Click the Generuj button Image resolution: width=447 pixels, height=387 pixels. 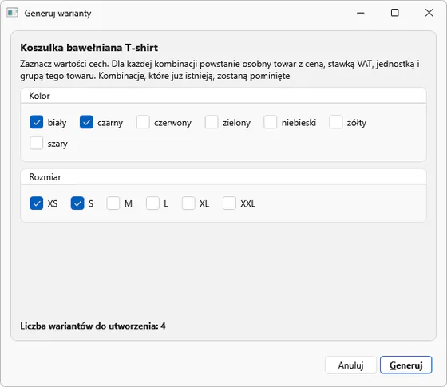[x=406, y=365]
